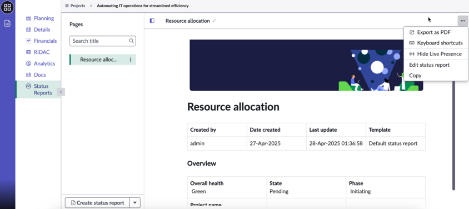The width and height of the screenshot is (469, 209).
Task: Open the Details section
Action: 42,29
